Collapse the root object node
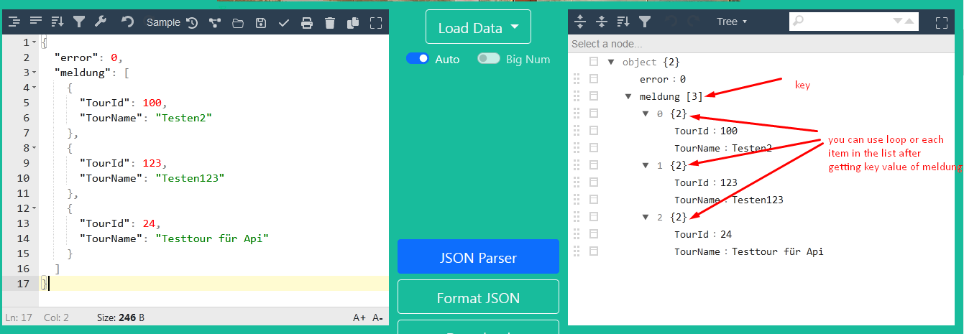This screenshot has height=334, width=964. [611, 62]
